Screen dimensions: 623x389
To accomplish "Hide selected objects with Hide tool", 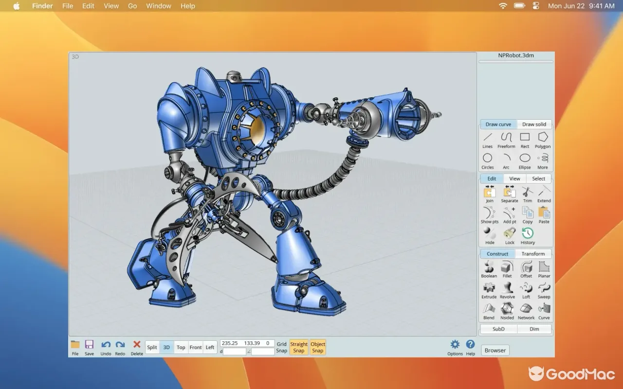I will [490, 236].
